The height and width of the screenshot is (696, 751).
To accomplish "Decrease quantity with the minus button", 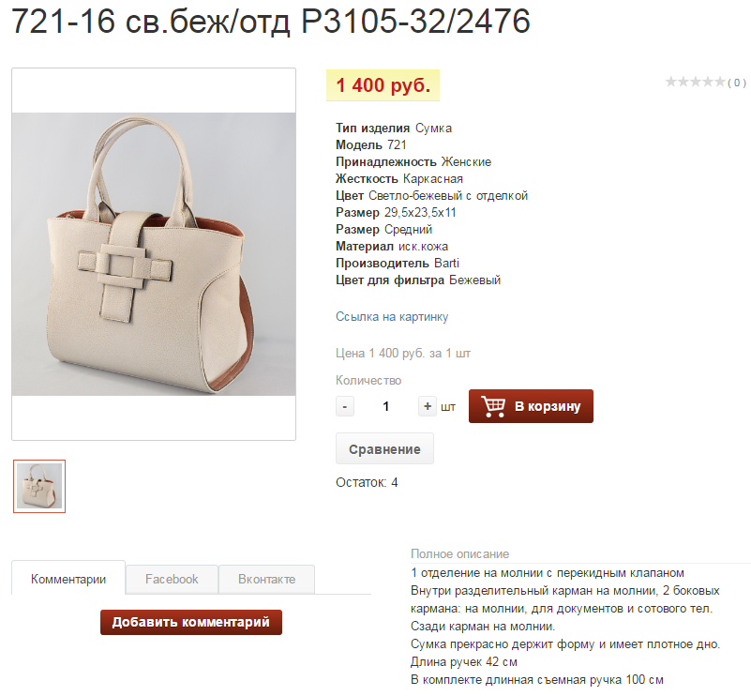I will (x=345, y=407).
